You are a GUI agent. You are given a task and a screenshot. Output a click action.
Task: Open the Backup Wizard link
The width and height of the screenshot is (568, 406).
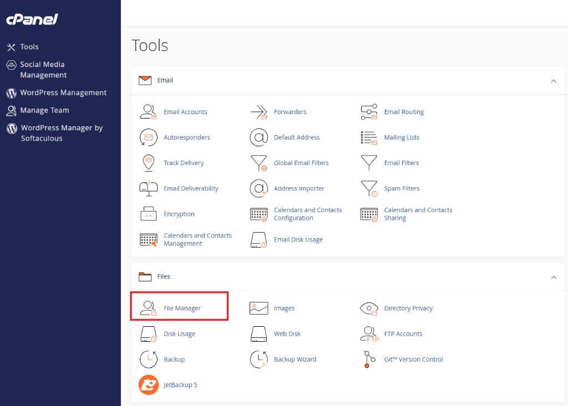coord(295,359)
